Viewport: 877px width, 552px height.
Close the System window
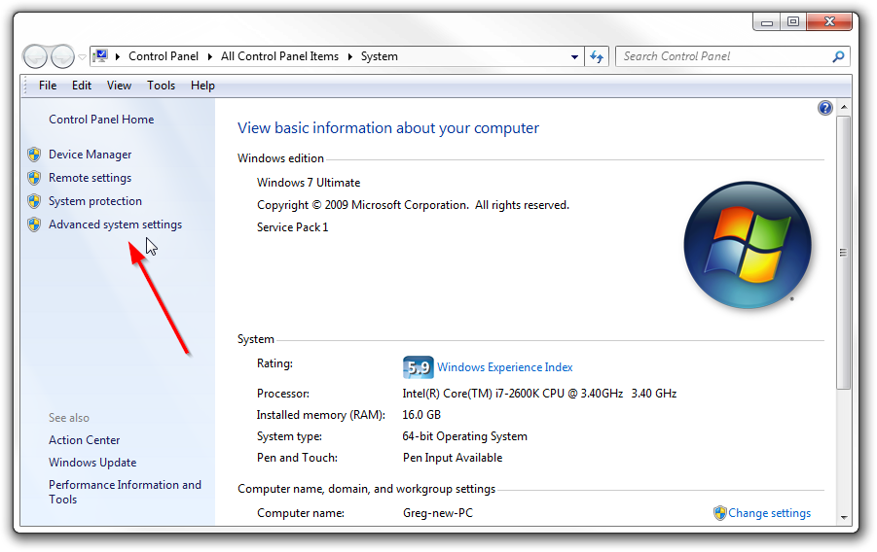click(829, 21)
